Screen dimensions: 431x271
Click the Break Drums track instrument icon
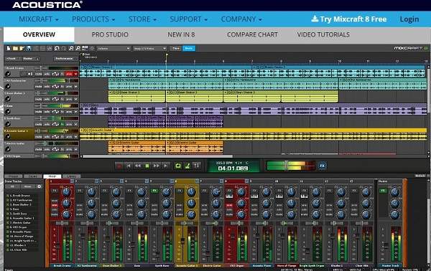point(8,74)
